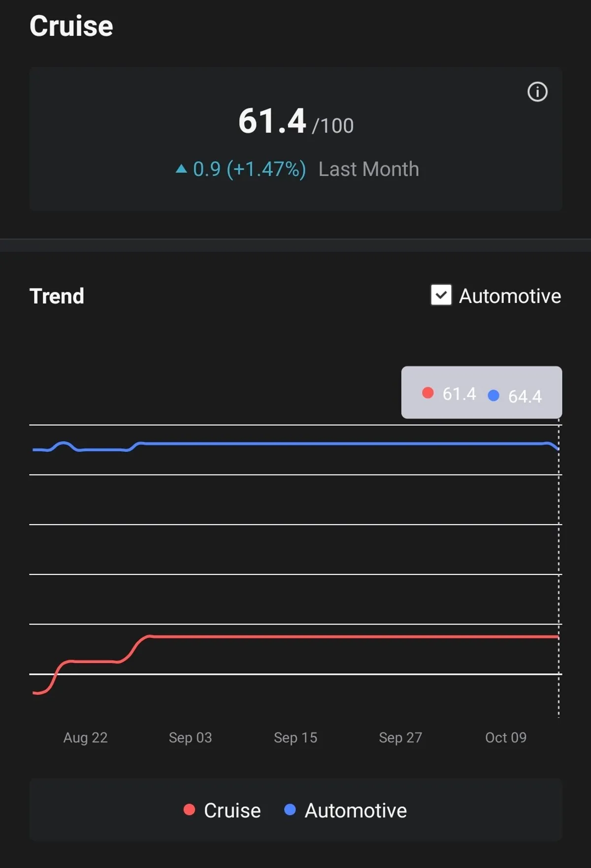This screenshot has width=591, height=868.
Task: Tap the upward triangle change indicator
Action: (181, 169)
